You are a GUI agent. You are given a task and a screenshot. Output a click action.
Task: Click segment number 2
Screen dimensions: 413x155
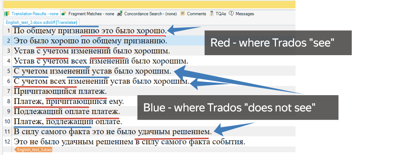point(9,41)
